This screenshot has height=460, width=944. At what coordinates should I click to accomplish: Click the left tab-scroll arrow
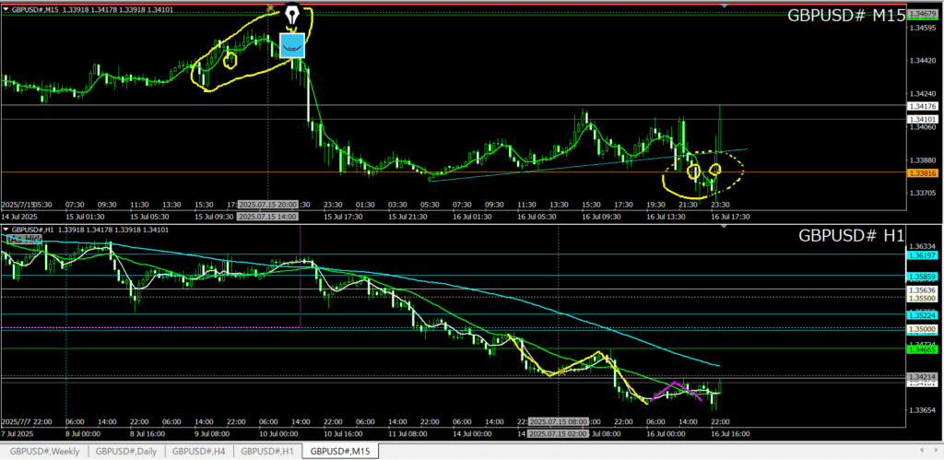pos(922,451)
